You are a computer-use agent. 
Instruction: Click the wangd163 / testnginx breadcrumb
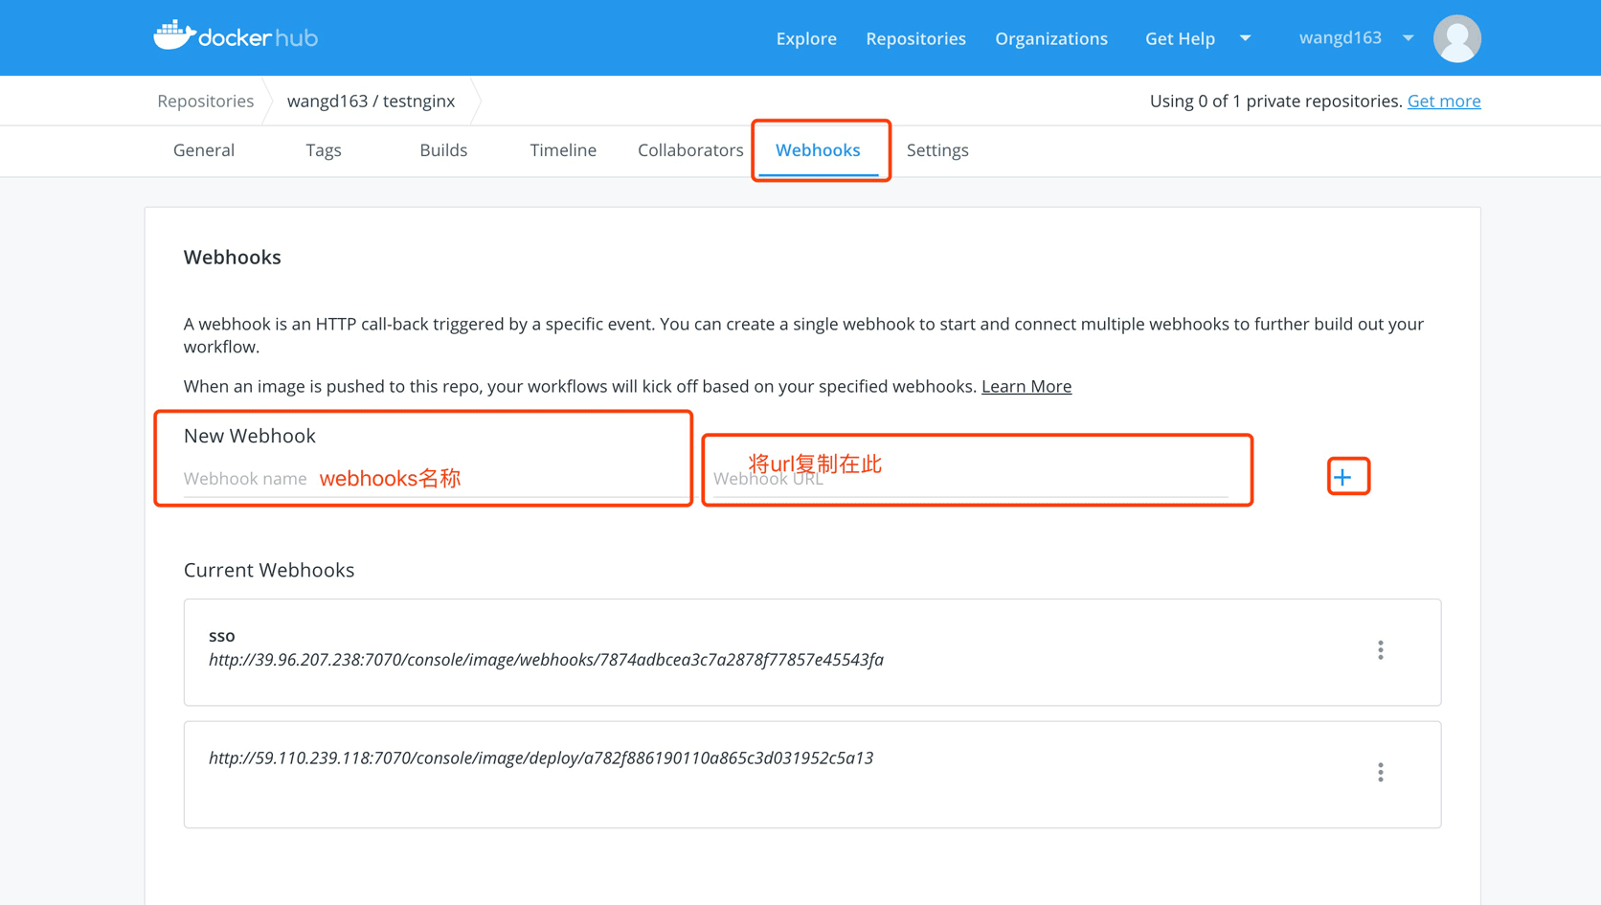pyautogui.click(x=372, y=101)
